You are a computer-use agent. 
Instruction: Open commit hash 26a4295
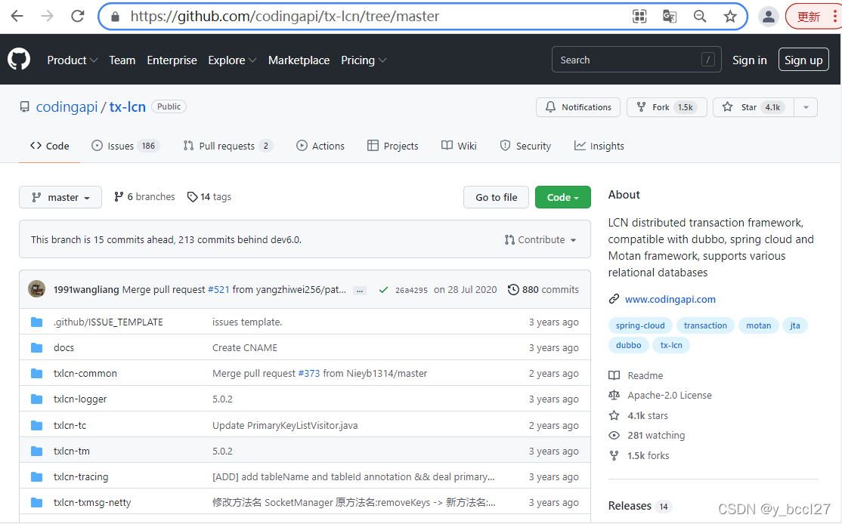[411, 290]
